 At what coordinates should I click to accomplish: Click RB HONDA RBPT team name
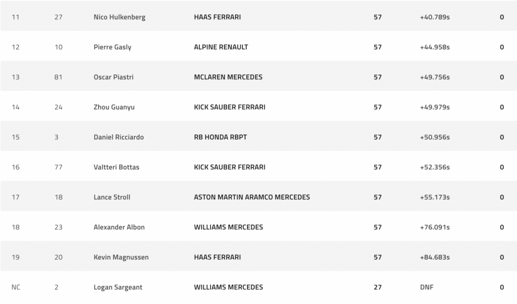(x=220, y=137)
